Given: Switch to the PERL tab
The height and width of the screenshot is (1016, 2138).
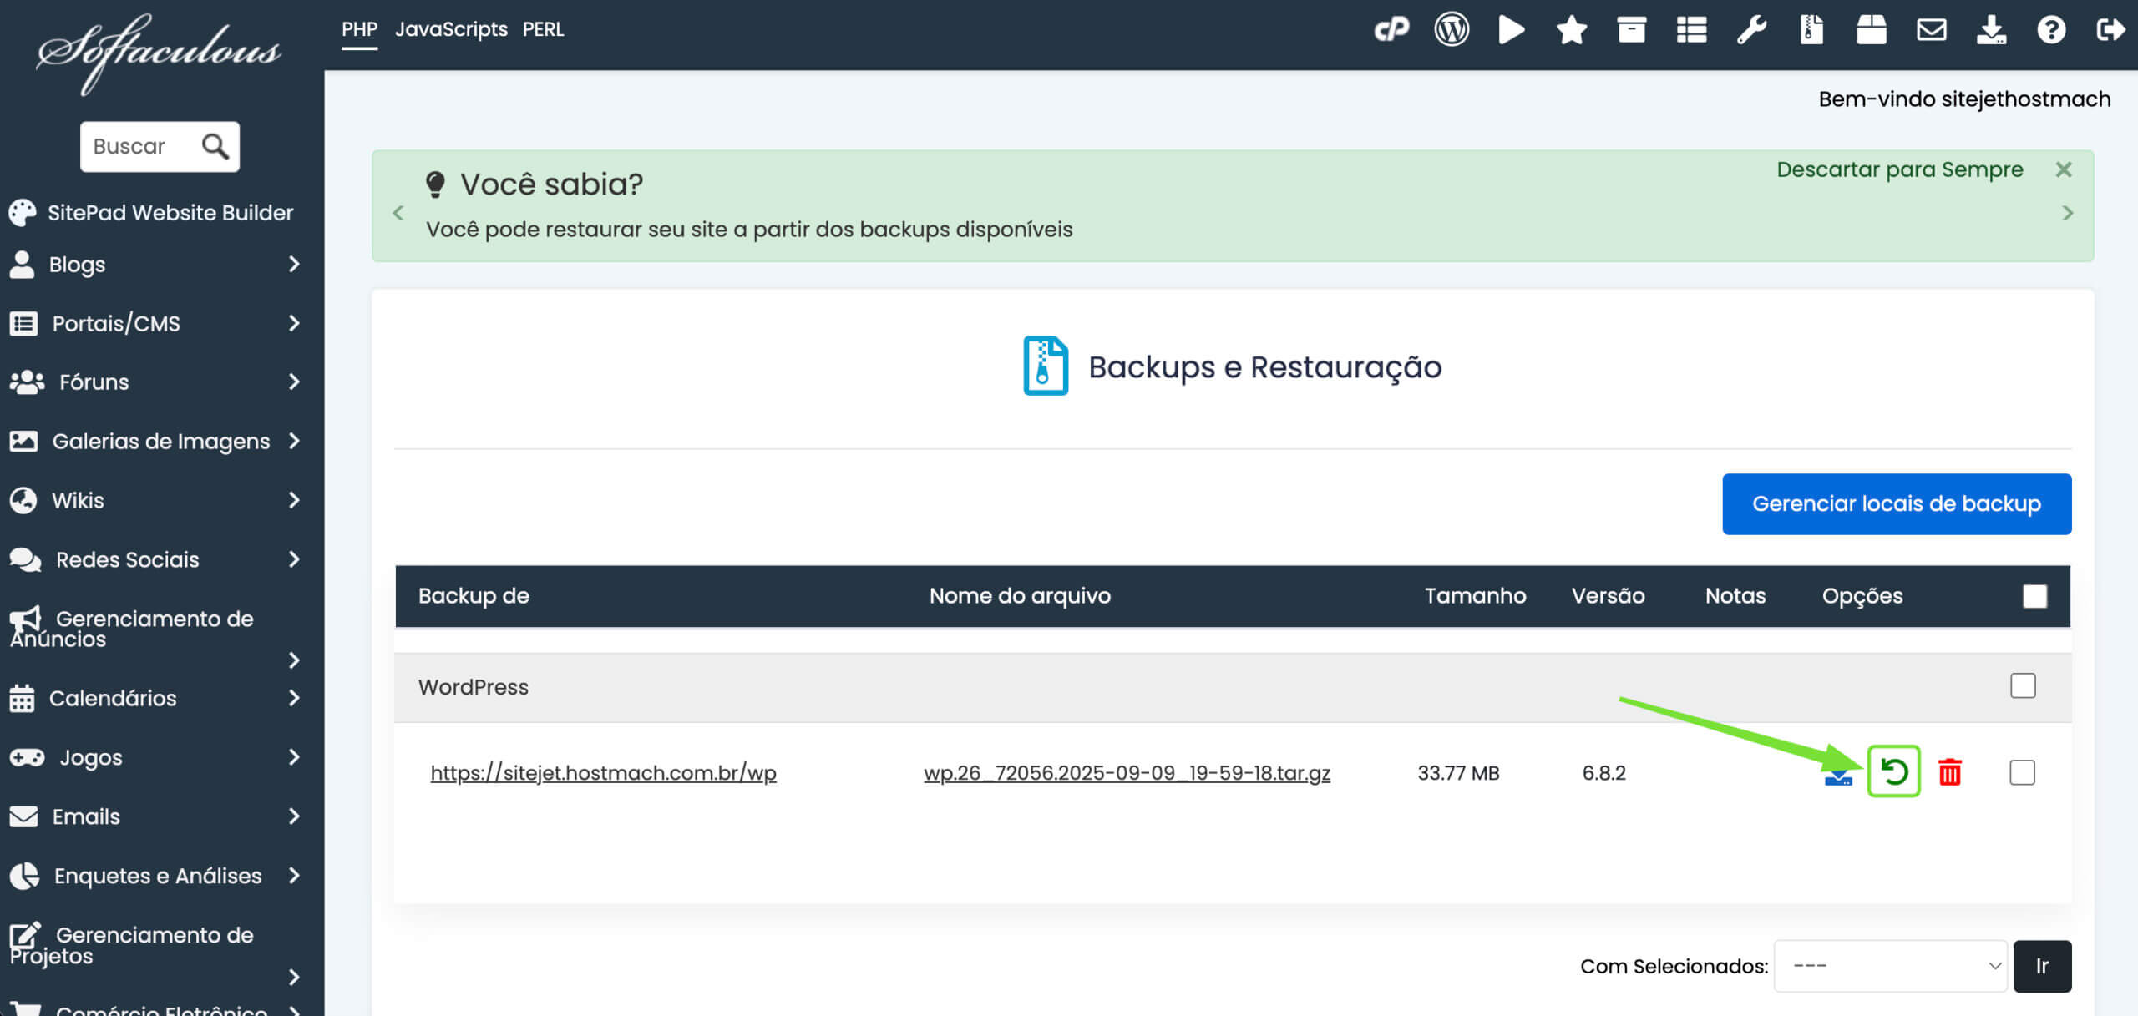Looking at the screenshot, I should point(543,29).
